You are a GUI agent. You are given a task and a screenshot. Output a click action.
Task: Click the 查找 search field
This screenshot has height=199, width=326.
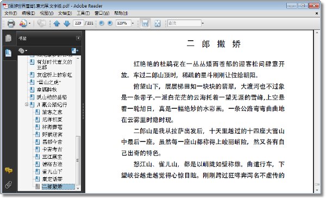pos(184,23)
